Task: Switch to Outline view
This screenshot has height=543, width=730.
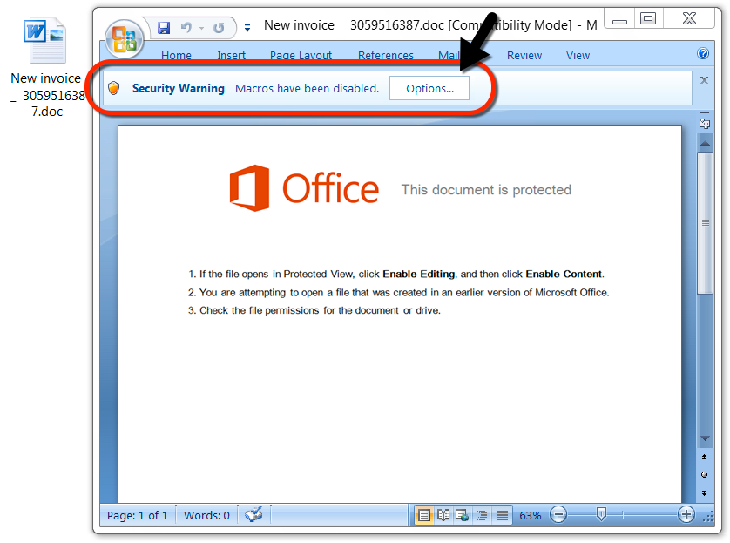Action: (x=482, y=515)
